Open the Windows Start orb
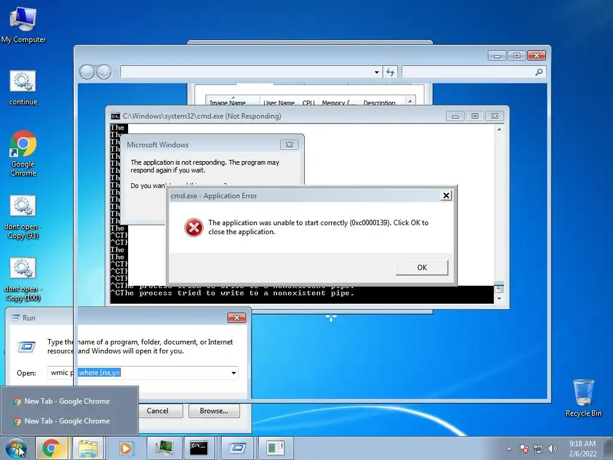 [16, 448]
